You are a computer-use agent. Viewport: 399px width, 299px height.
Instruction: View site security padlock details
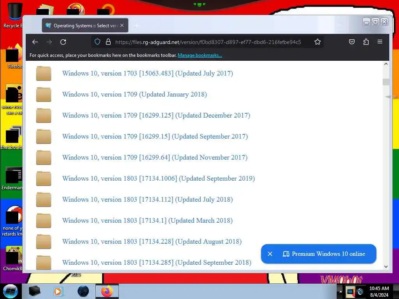108,42
